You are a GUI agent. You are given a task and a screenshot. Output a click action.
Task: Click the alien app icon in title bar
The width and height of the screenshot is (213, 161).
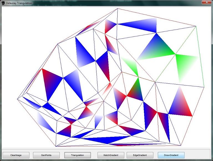tap(3, 3)
